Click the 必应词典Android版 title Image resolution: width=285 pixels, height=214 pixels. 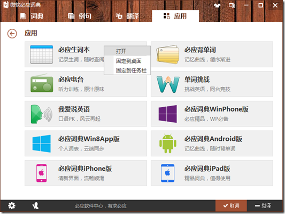click(x=213, y=139)
